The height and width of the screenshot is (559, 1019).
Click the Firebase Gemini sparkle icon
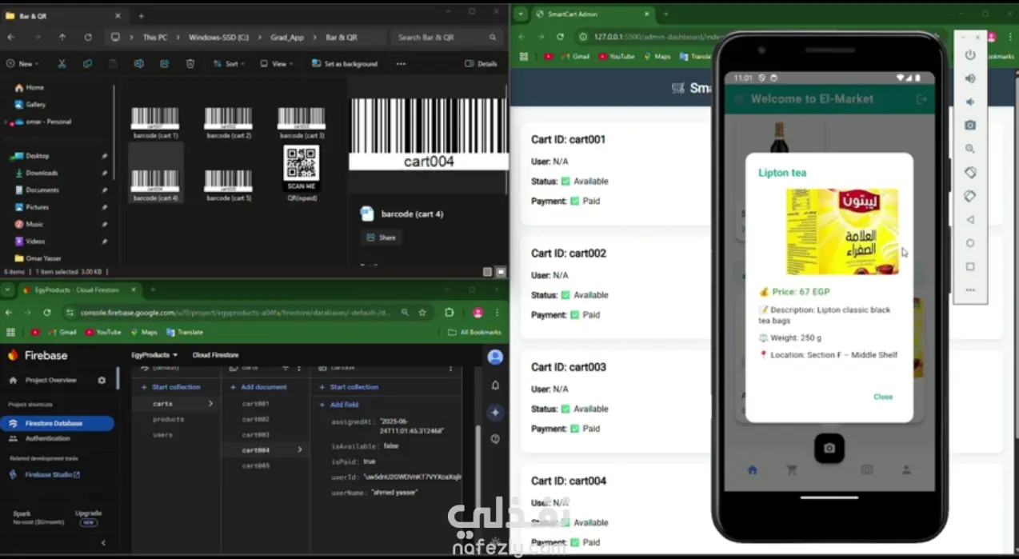click(495, 413)
